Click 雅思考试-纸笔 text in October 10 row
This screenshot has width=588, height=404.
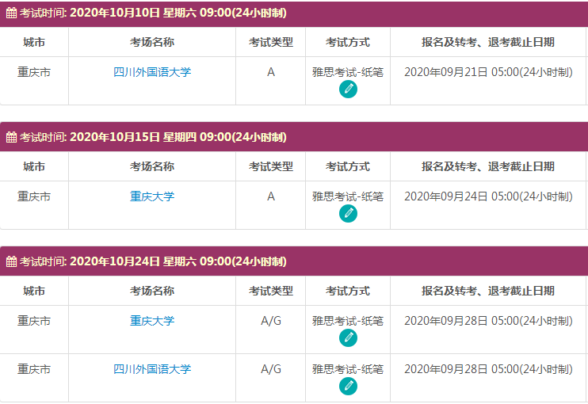[348, 72]
